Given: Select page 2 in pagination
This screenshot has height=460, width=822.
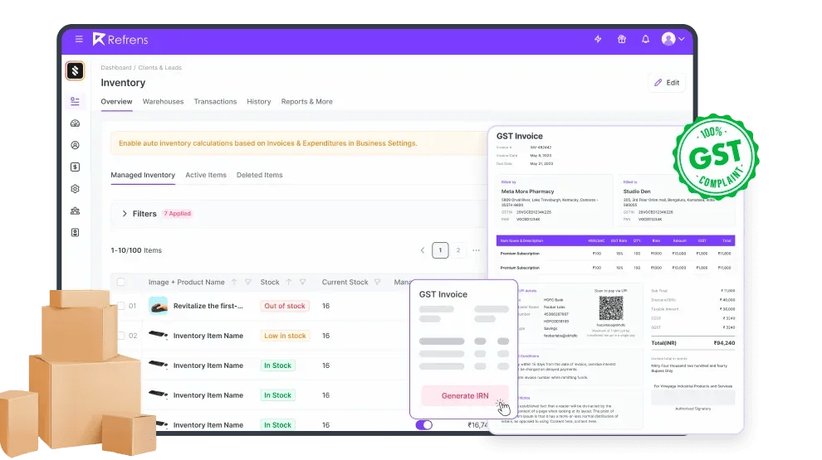Looking at the screenshot, I should click(458, 250).
